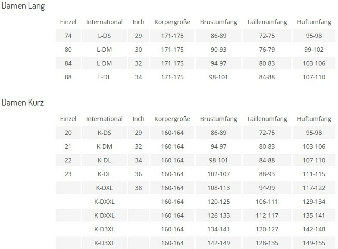Select the L-DL international size cell
This screenshot has width=338, height=249.
click(x=104, y=77)
